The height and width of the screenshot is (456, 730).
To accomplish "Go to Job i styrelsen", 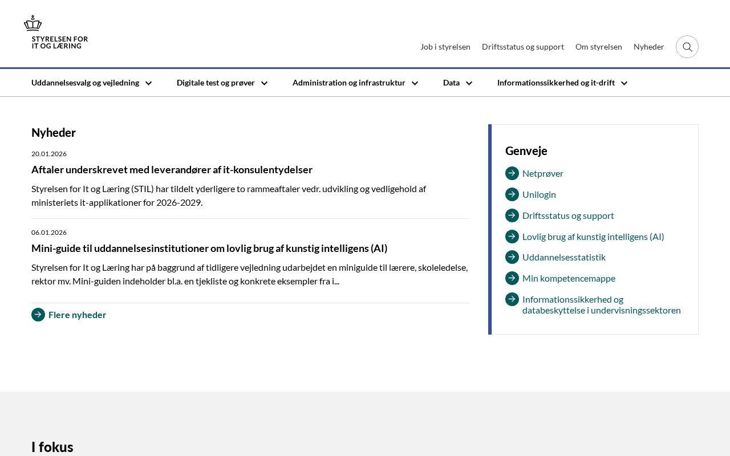I will pyautogui.click(x=445, y=47).
